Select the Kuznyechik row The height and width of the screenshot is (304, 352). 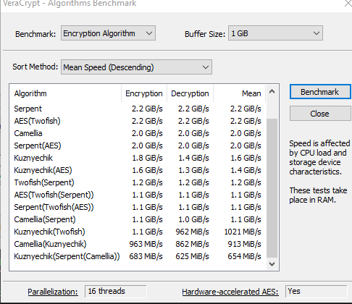[138, 158]
